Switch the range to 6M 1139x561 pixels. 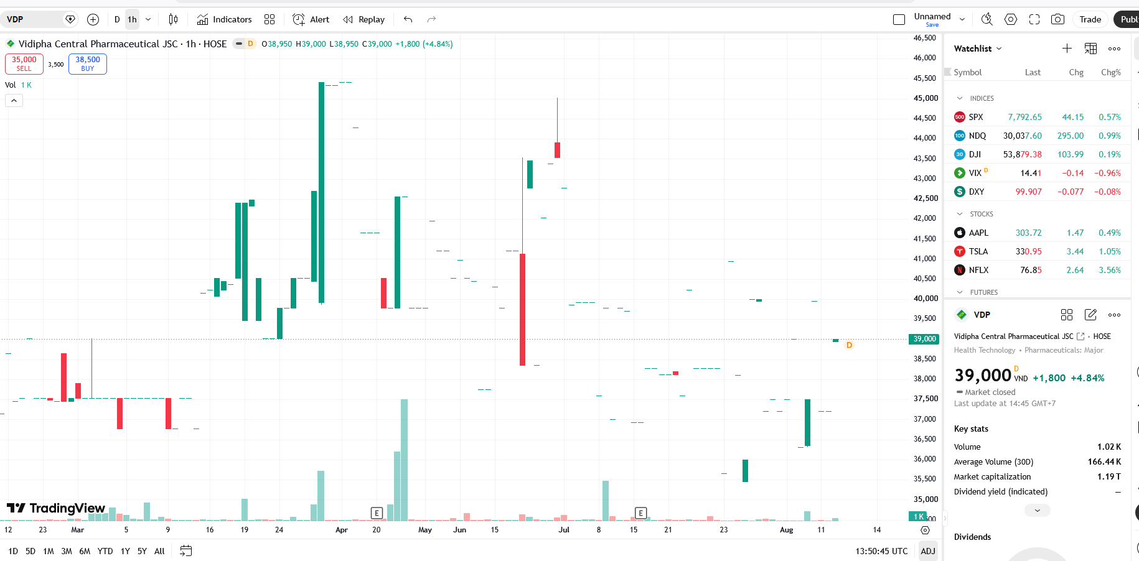[x=85, y=551]
